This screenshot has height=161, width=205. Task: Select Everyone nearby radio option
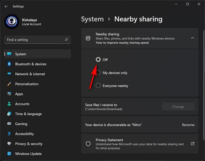coord(98,86)
